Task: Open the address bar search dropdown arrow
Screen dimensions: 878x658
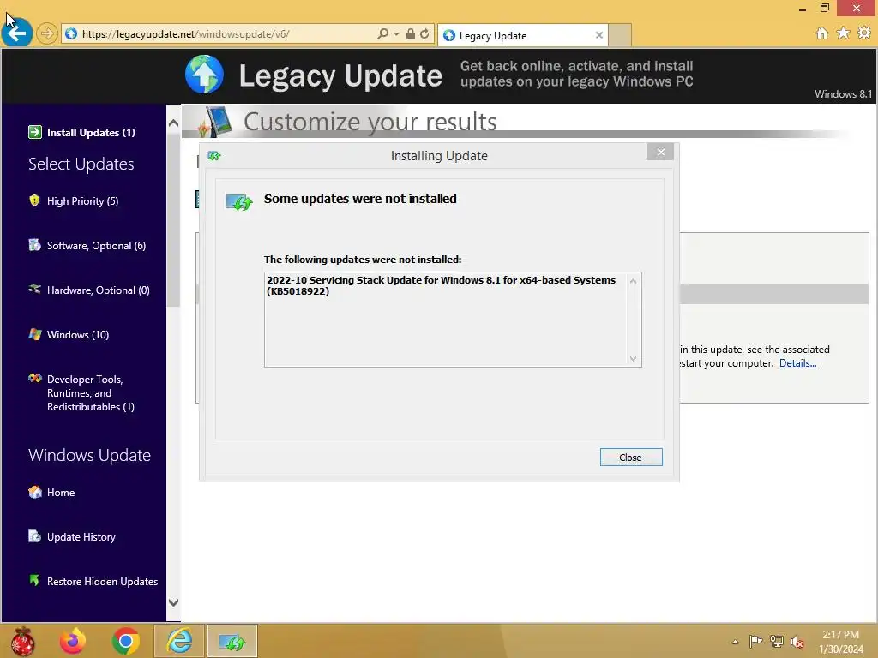Action: 396,33
